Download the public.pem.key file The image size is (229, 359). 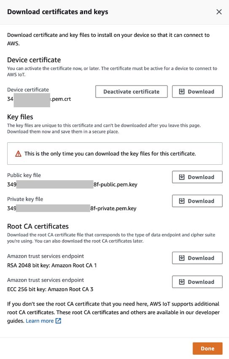pos(197,177)
